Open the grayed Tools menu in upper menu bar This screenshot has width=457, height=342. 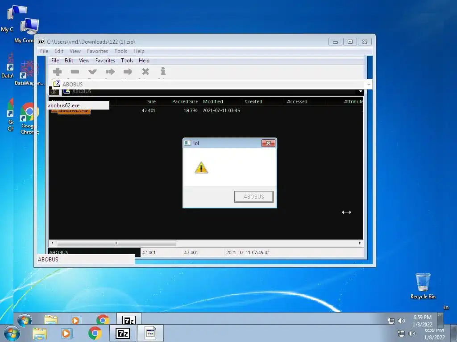click(x=120, y=51)
